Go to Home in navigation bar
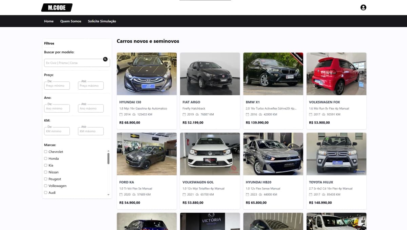Viewport: 407px width, 230px height. (49, 21)
